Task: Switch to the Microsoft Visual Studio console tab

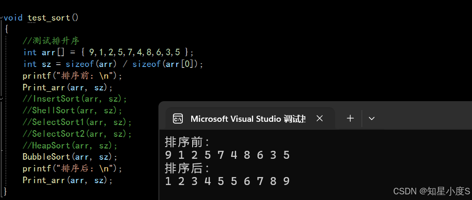Action: [247, 119]
